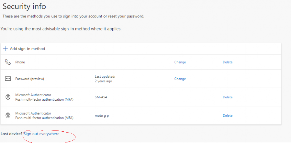
Task: Click Sign out everywhere link
Action: pyautogui.click(x=42, y=134)
